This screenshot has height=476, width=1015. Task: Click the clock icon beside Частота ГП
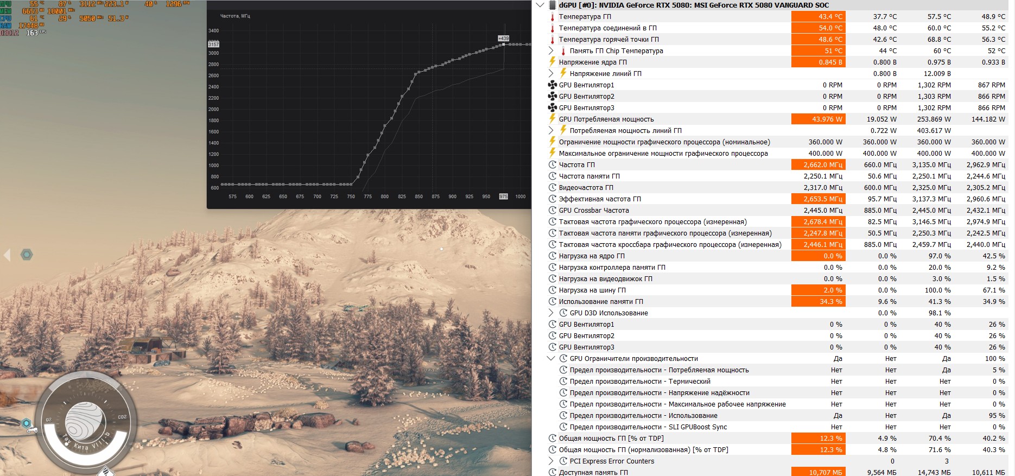coord(553,165)
